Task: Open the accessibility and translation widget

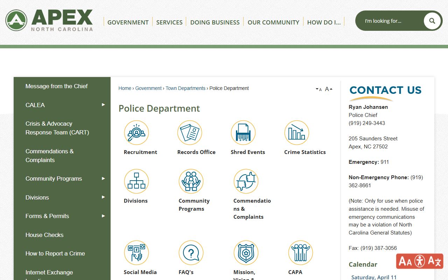Action: [420, 261]
